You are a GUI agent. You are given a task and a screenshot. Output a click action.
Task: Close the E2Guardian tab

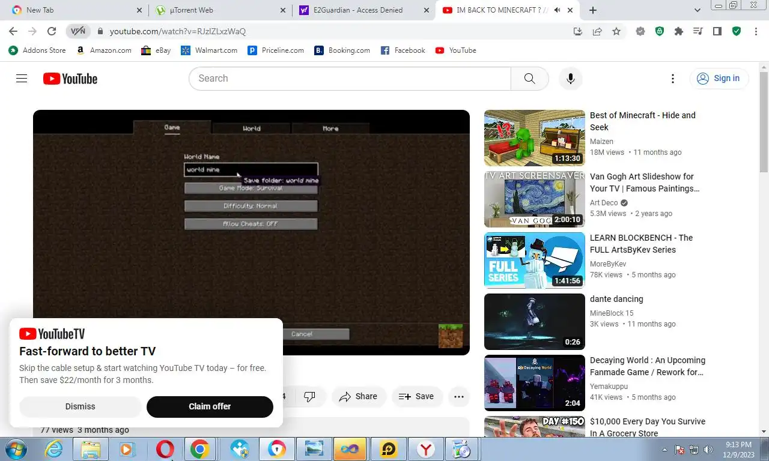tap(427, 10)
